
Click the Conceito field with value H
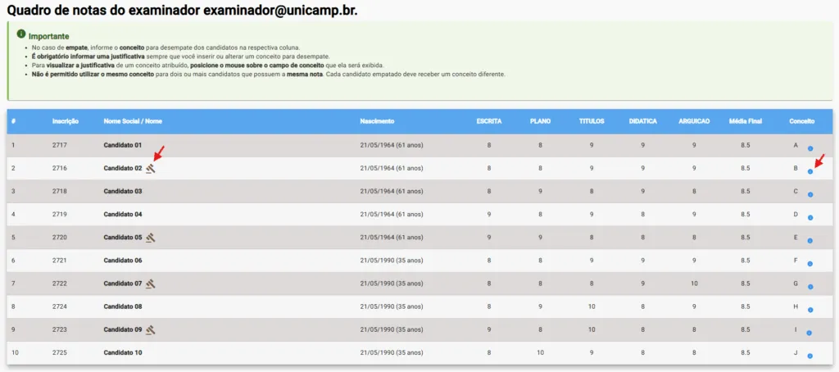tap(796, 306)
